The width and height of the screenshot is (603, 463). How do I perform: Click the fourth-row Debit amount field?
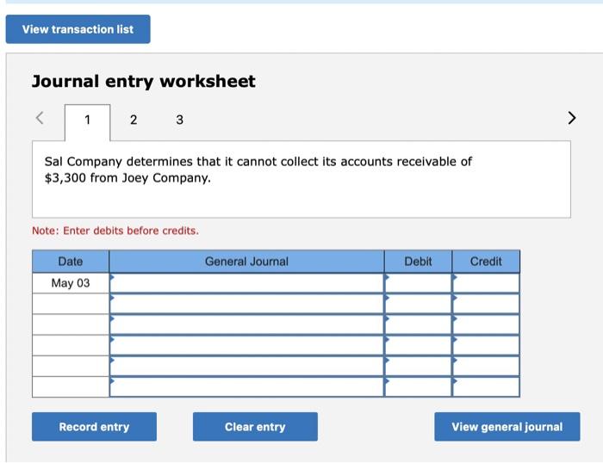tap(418, 345)
